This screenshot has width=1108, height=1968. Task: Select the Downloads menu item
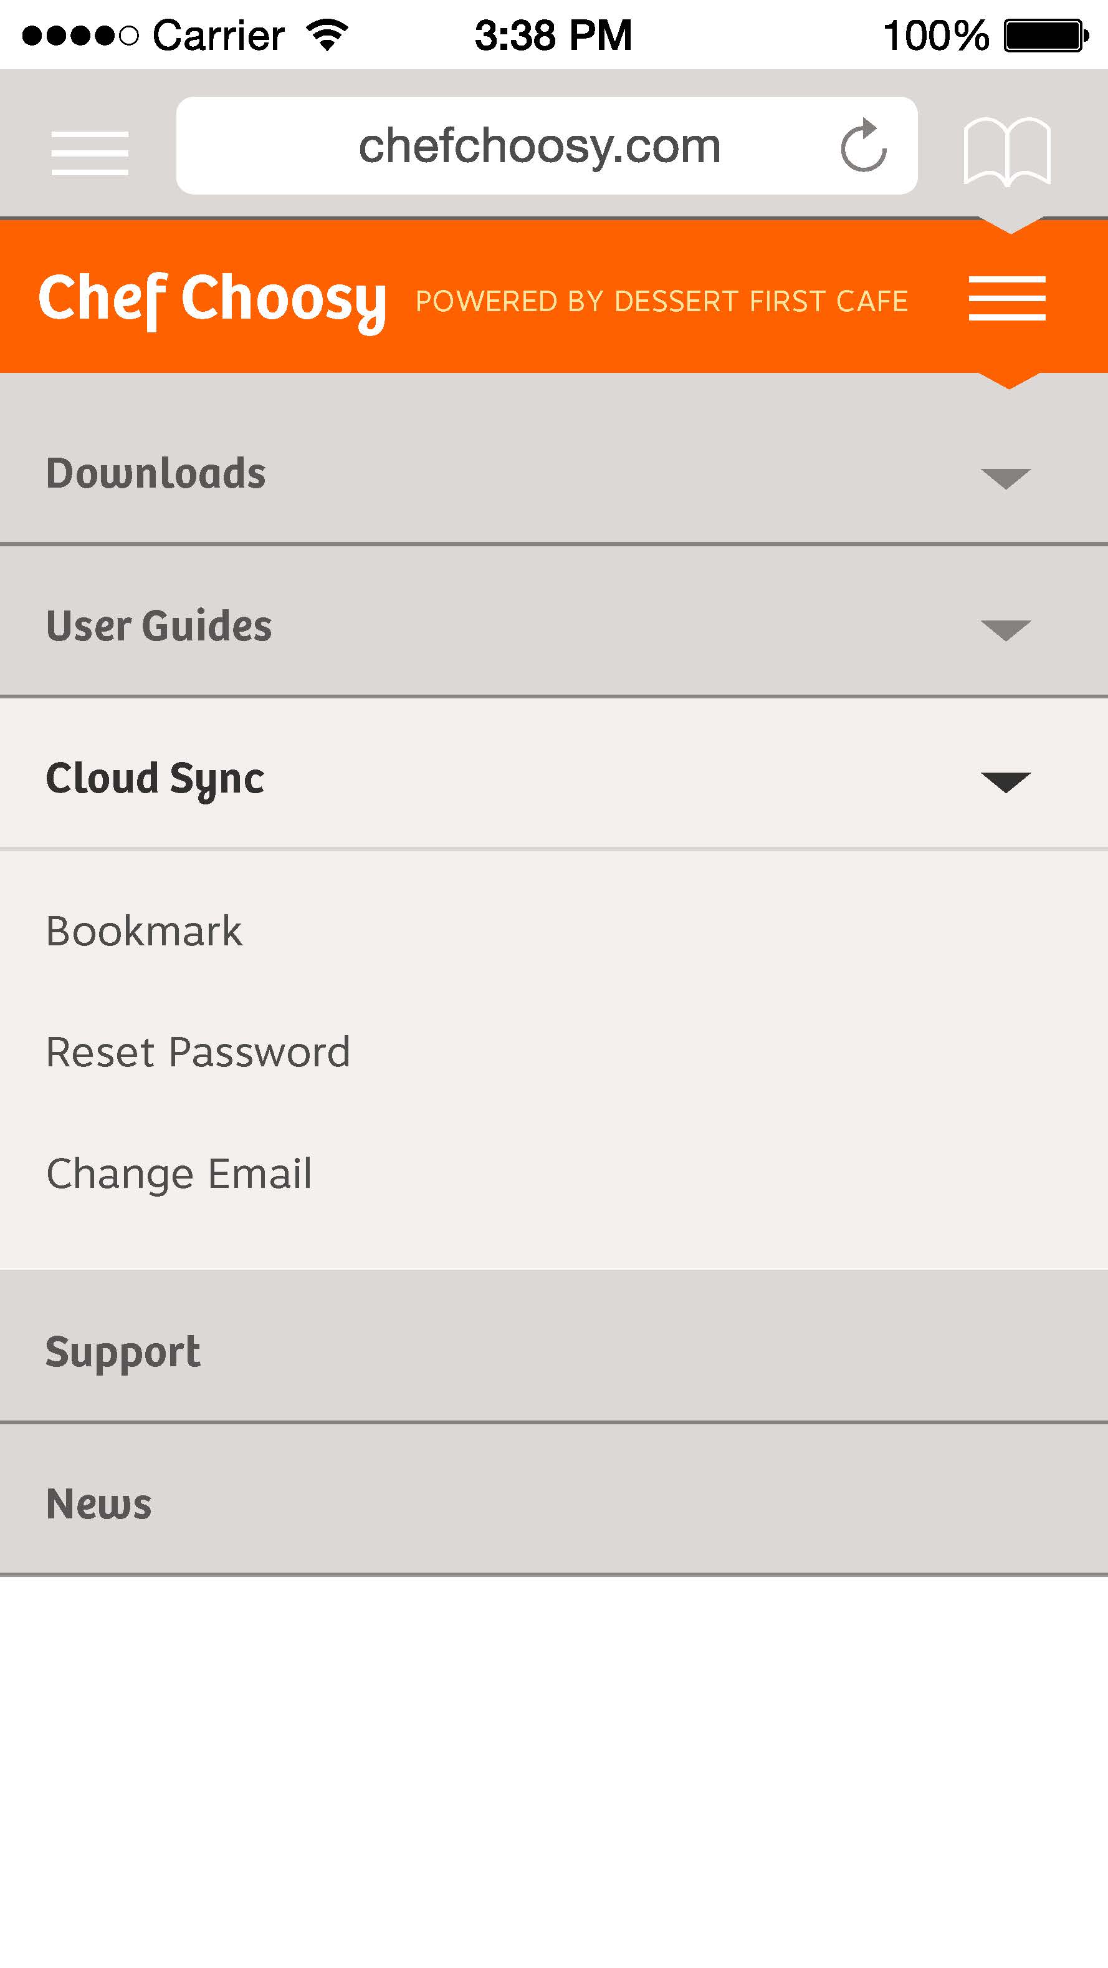pos(555,474)
